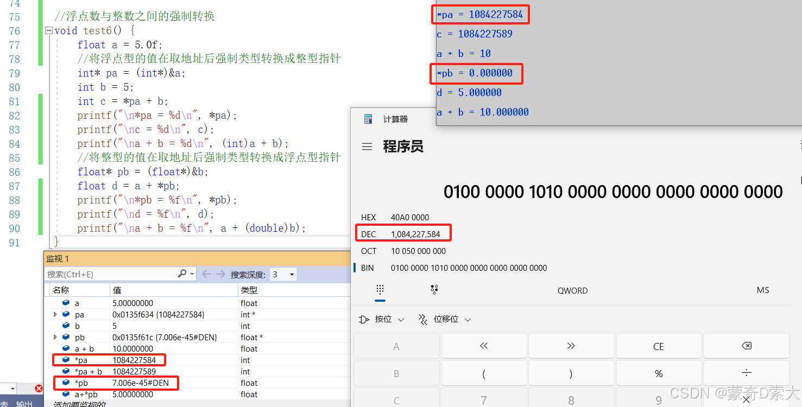Click the 9 key in calculator
The height and width of the screenshot is (407, 802).
tap(659, 398)
